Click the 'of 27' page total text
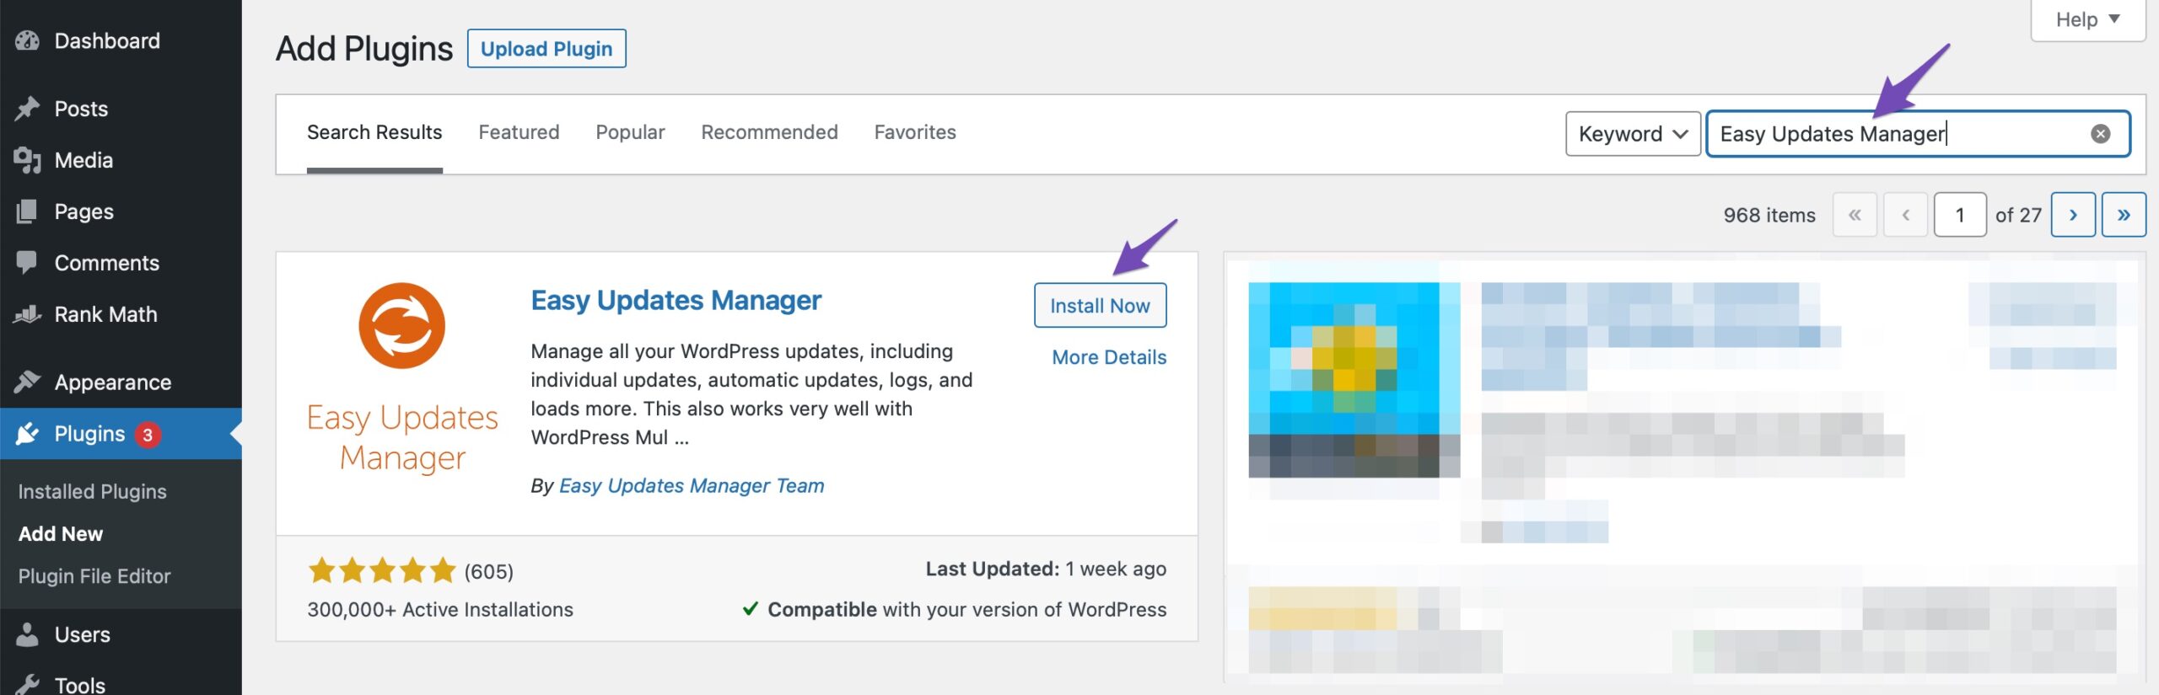 (x=2018, y=215)
